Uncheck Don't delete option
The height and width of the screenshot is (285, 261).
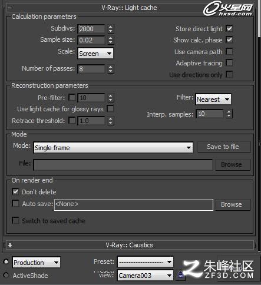coord(15,191)
